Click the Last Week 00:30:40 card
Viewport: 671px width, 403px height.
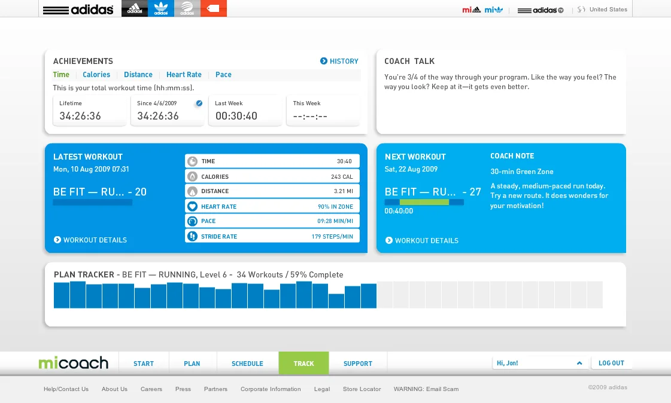tap(245, 110)
